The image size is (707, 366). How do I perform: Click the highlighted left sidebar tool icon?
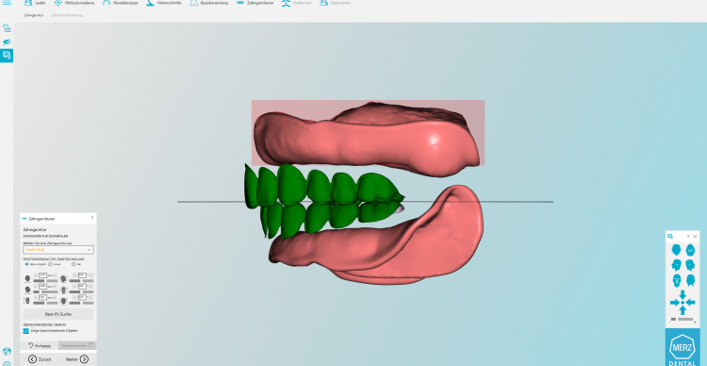click(7, 56)
